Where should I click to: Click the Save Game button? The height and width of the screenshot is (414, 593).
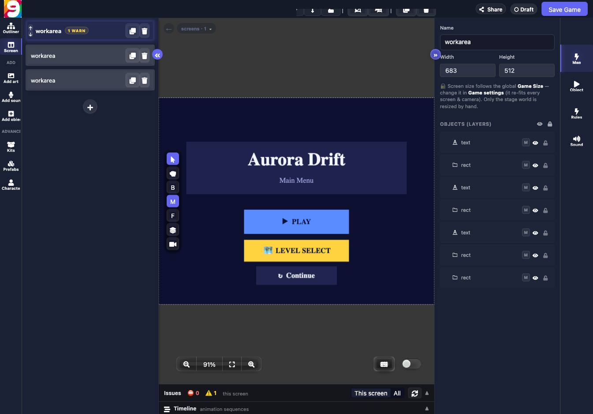[x=564, y=9]
